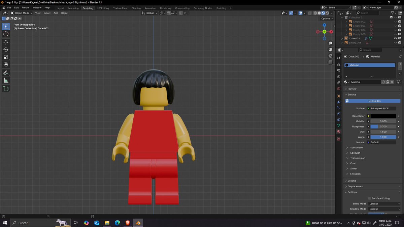The image size is (404, 227).
Task: Open the Global orientation dropdown
Action: pyautogui.click(x=149, y=13)
